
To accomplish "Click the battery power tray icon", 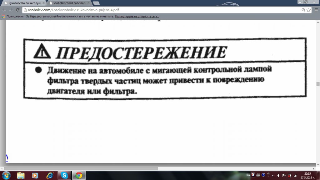I will (289, 176).
